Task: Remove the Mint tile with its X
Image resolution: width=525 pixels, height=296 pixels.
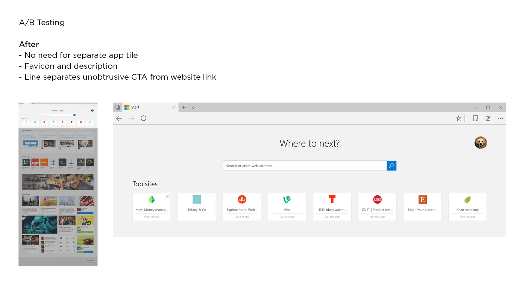Action: pyautogui.click(x=167, y=196)
